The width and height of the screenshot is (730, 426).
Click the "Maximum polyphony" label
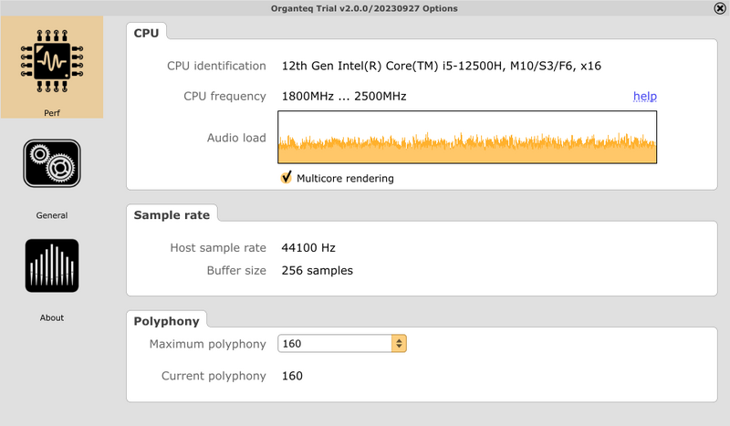208,344
